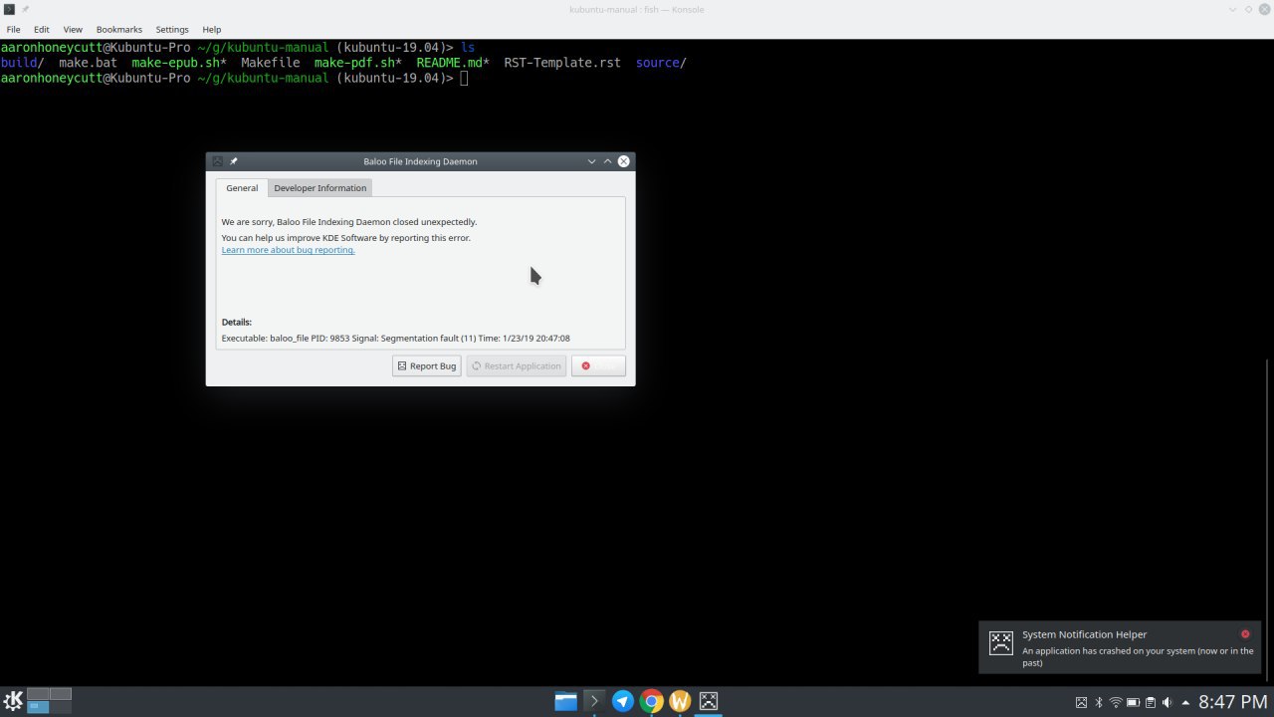This screenshot has height=717, width=1274.
Task: Minimize the Konsole window
Action: tap(1231, 9)
